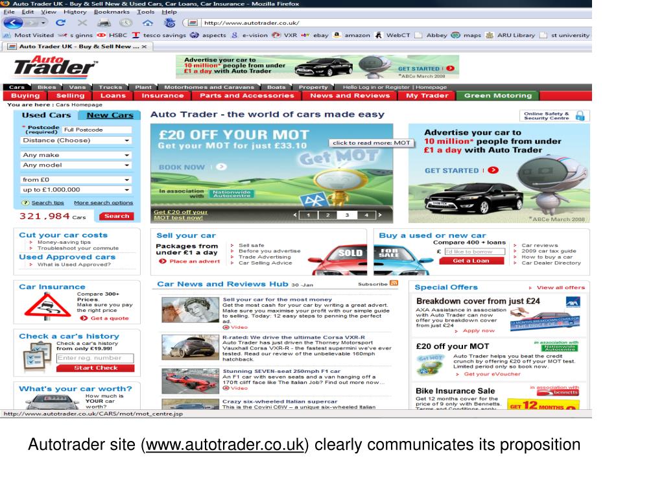Screen dimensions: 664x498
Task: Open the Most Visited bookmarks folder
Action: (x=29, y=35)
